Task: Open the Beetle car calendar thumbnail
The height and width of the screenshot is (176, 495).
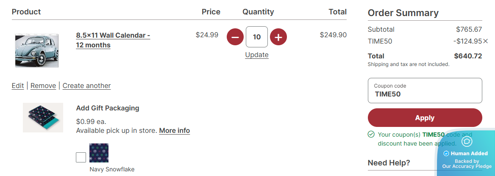Action: [x=37, y=50]
